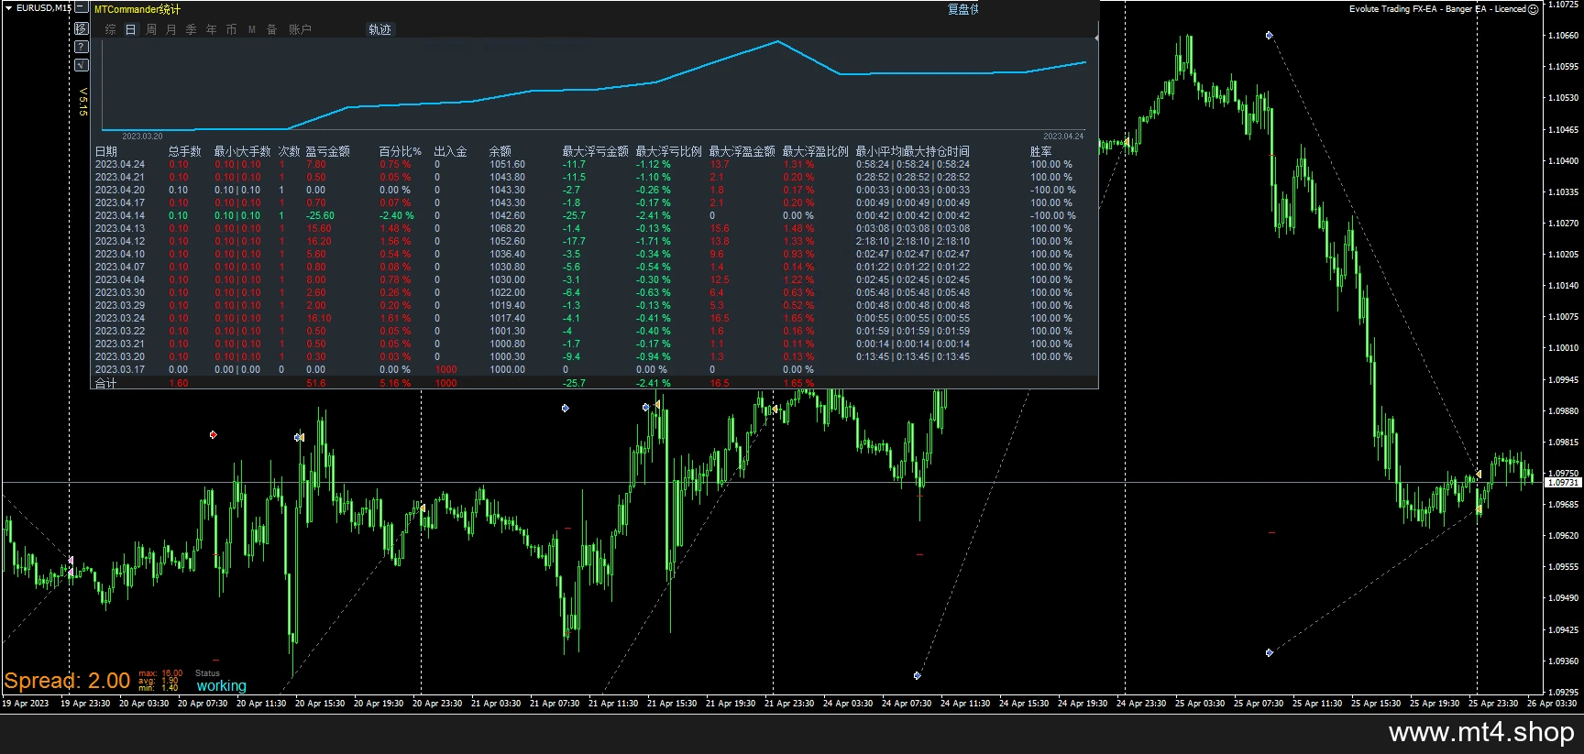Click the blue trade marker at chart top right
Image resolution: width=1584 pixels, height=754 pixels.
[x=1269, y=35]
